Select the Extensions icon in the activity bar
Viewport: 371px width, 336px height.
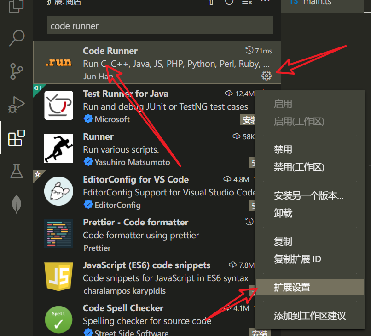pyautogui.click(x=17, y=138)
